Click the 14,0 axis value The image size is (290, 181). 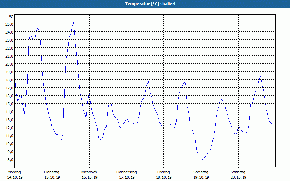click(x=10, y=112)
